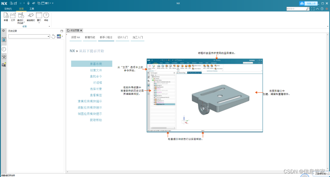Open the quick access toolbar customize arrow

pos(53,3)
